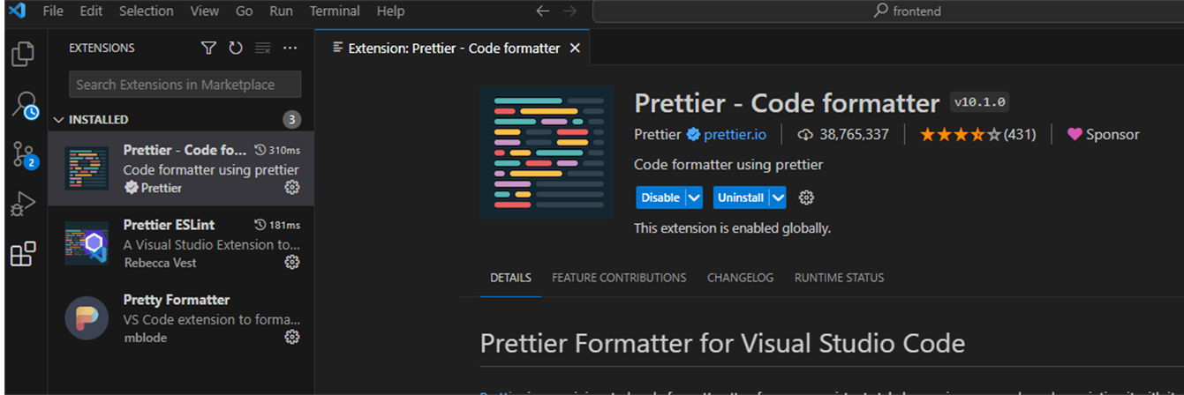1184x395 pixels.
Task: Click the Prettier Formatter for Visual Studio Code heading
Action: 722,343
